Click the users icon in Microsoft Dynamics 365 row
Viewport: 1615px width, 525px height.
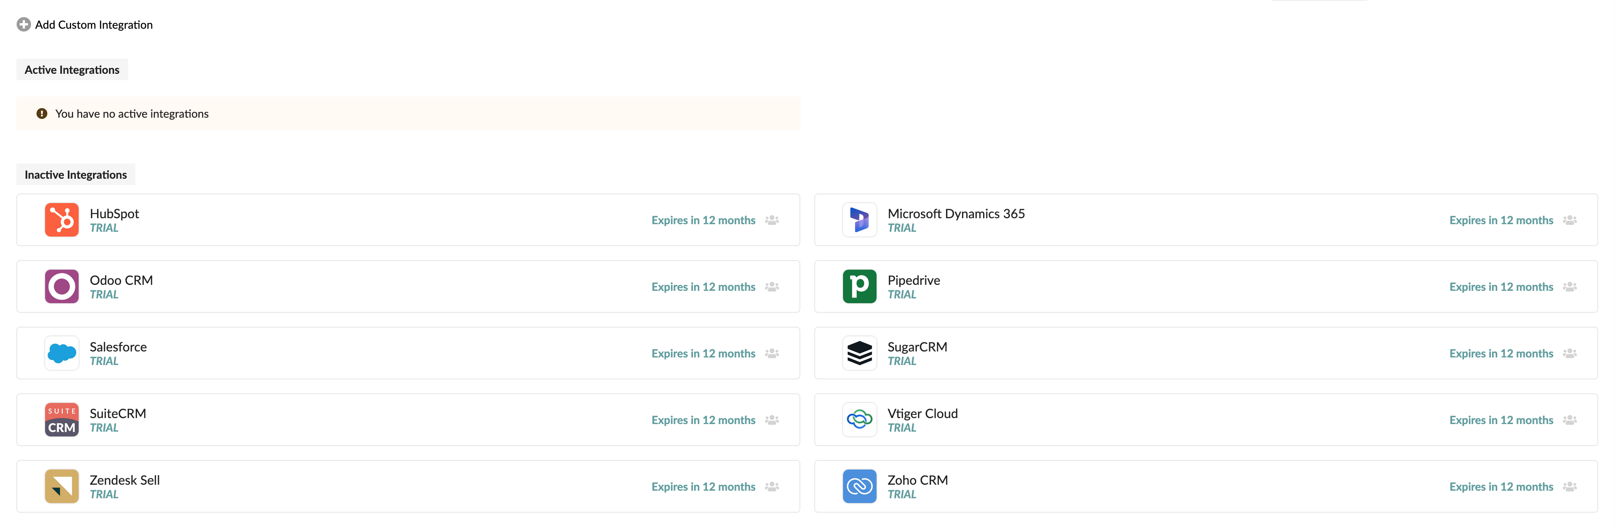point(1570,220)
